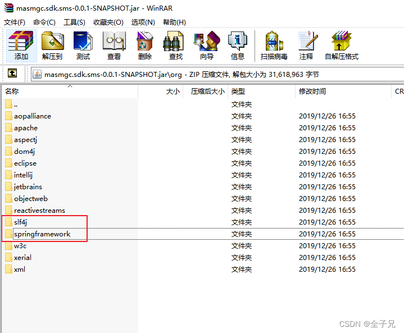Click the folder icon next to jetbrains

(x=8, y=187)
